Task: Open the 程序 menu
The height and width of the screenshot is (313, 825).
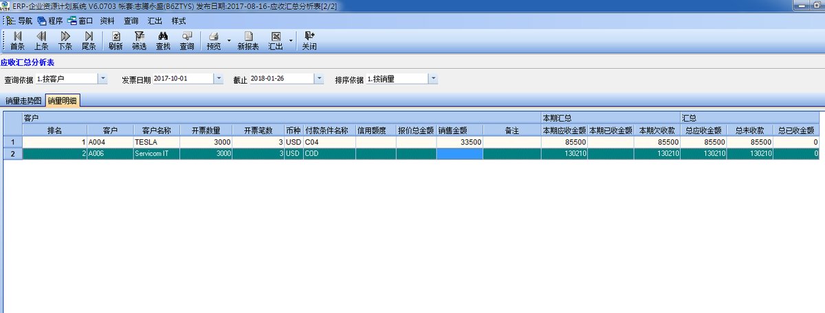Action: coord(50,21)
